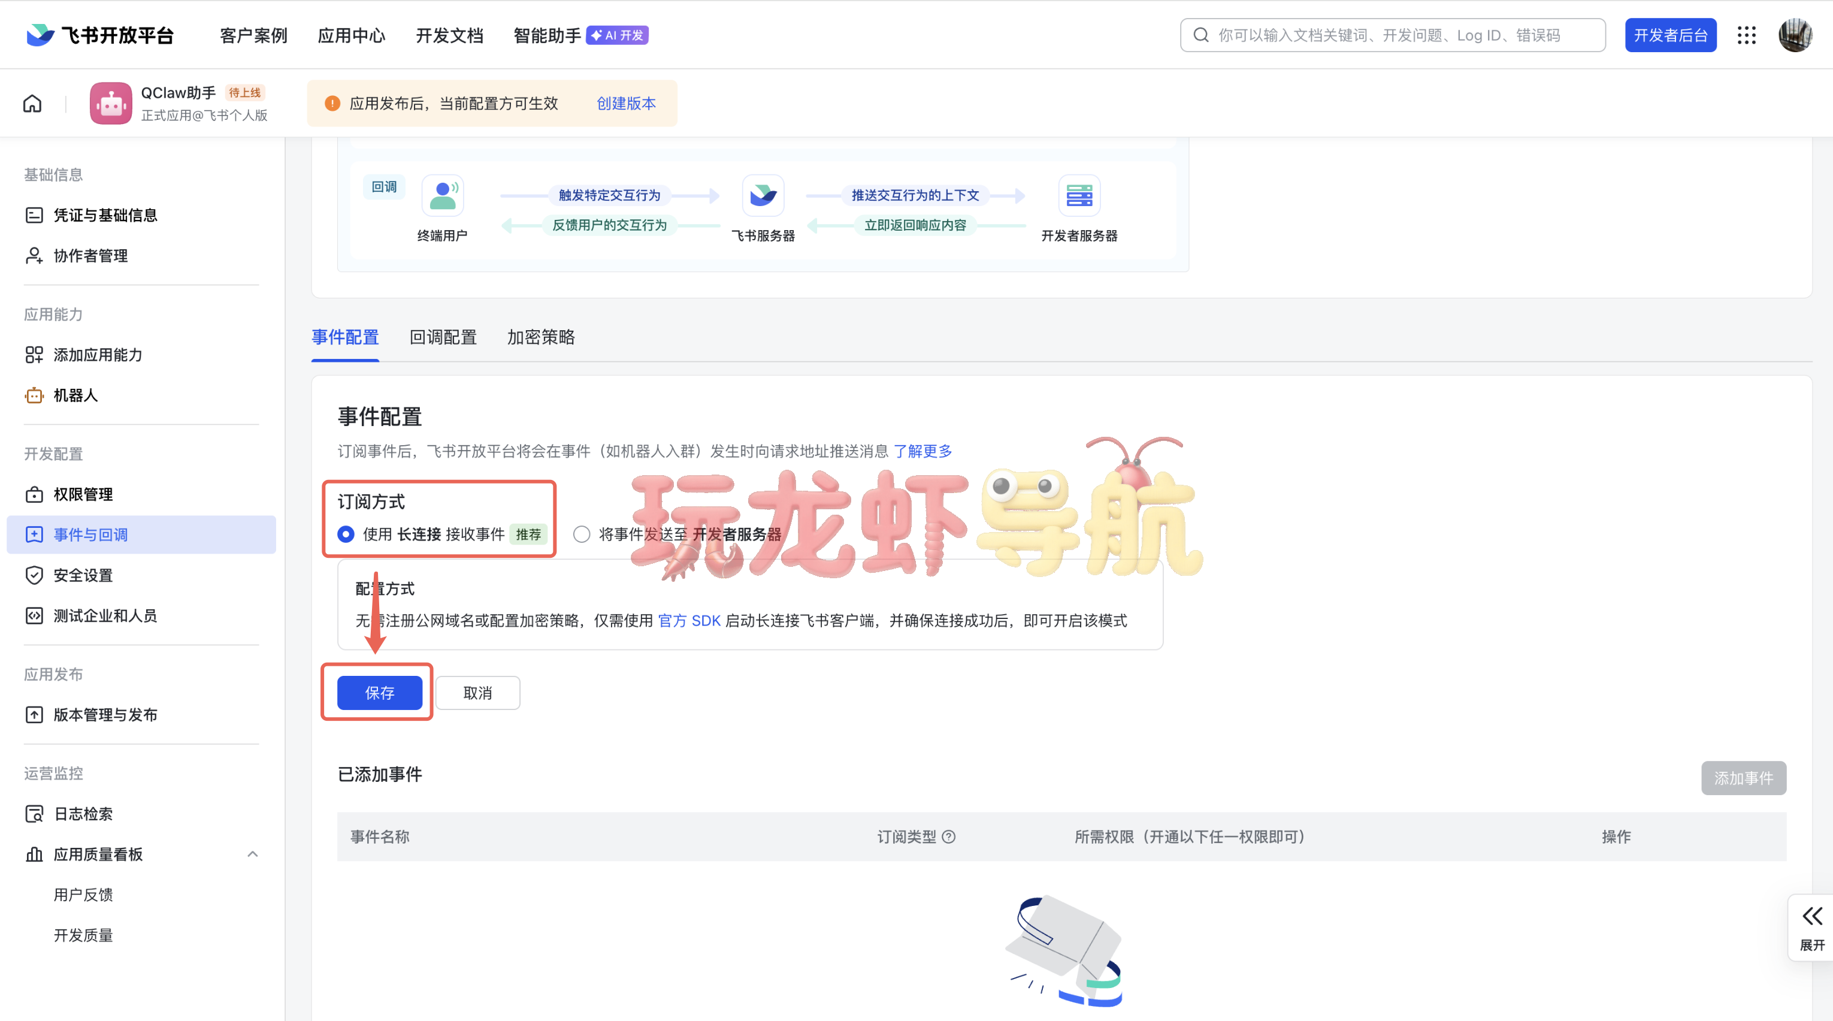Click the orange warning notice icon
The width and height of the screenshot is (1833, 1021).
332,104
